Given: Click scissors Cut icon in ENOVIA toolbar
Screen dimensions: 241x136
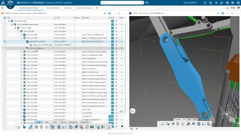Looking at the screenshot, I should [x=103, y=127].
